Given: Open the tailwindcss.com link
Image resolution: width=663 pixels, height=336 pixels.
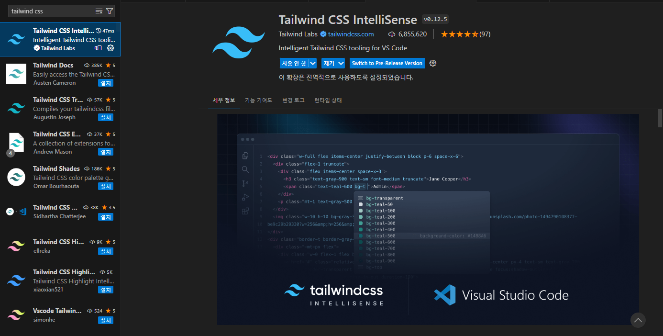Looking at the screenshot, I should coord(351,34).
